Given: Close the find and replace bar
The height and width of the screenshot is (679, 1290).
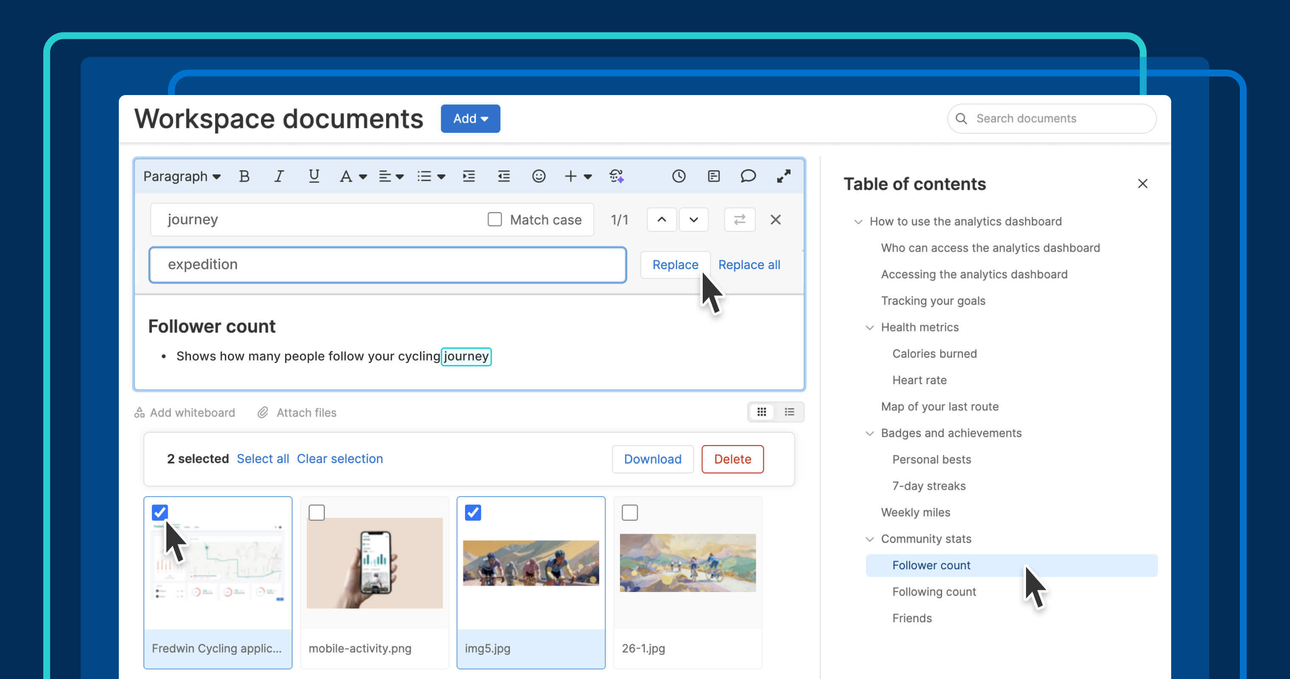Looking at the screenshot, I should pyautogui.click(x=776, y=220).
